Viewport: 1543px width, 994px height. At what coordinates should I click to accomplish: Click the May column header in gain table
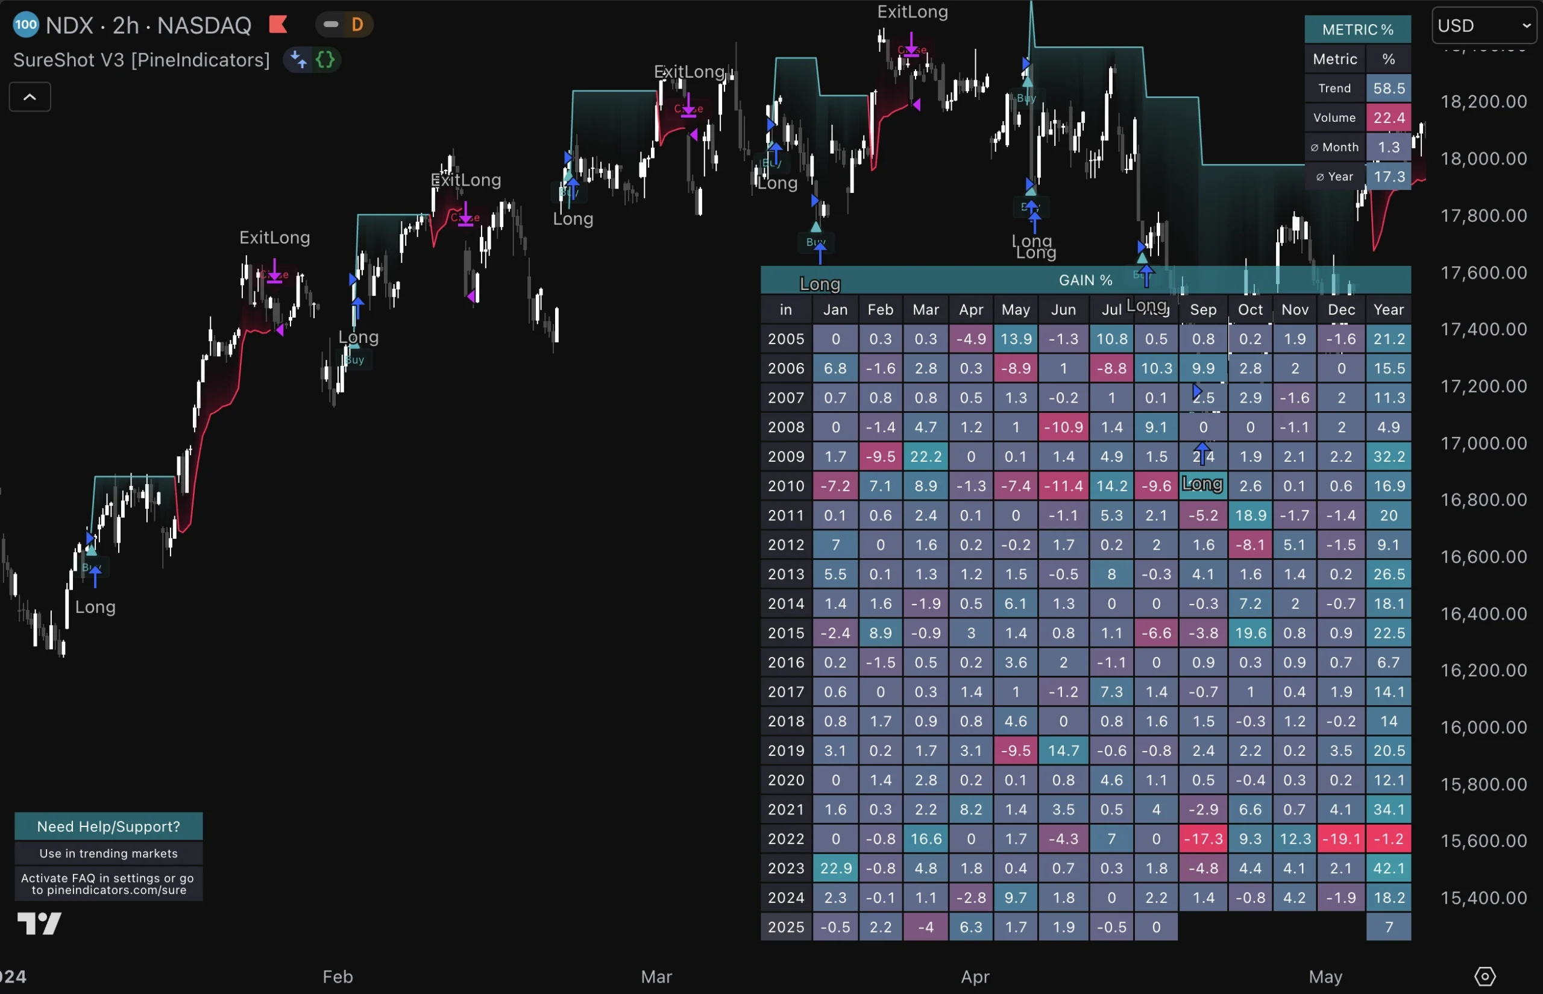click(x=1016, y=310)
